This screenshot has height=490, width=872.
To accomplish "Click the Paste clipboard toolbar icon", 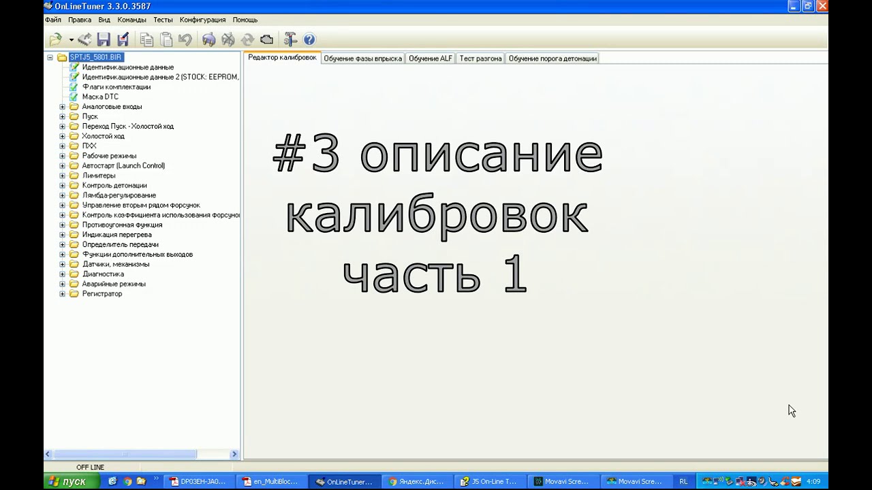I will (x=166, y=39).
